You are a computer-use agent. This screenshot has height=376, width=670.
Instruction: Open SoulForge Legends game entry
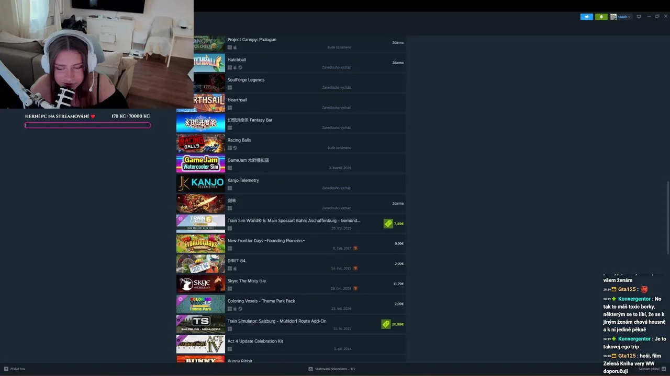pos(246,80)
